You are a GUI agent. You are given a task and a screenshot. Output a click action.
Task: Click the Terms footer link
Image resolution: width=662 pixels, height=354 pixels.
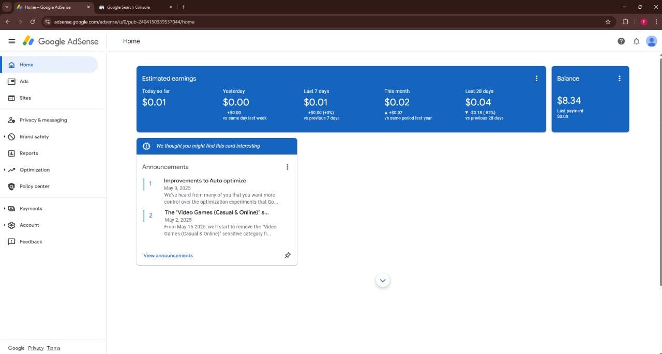[x=53, y=348]
